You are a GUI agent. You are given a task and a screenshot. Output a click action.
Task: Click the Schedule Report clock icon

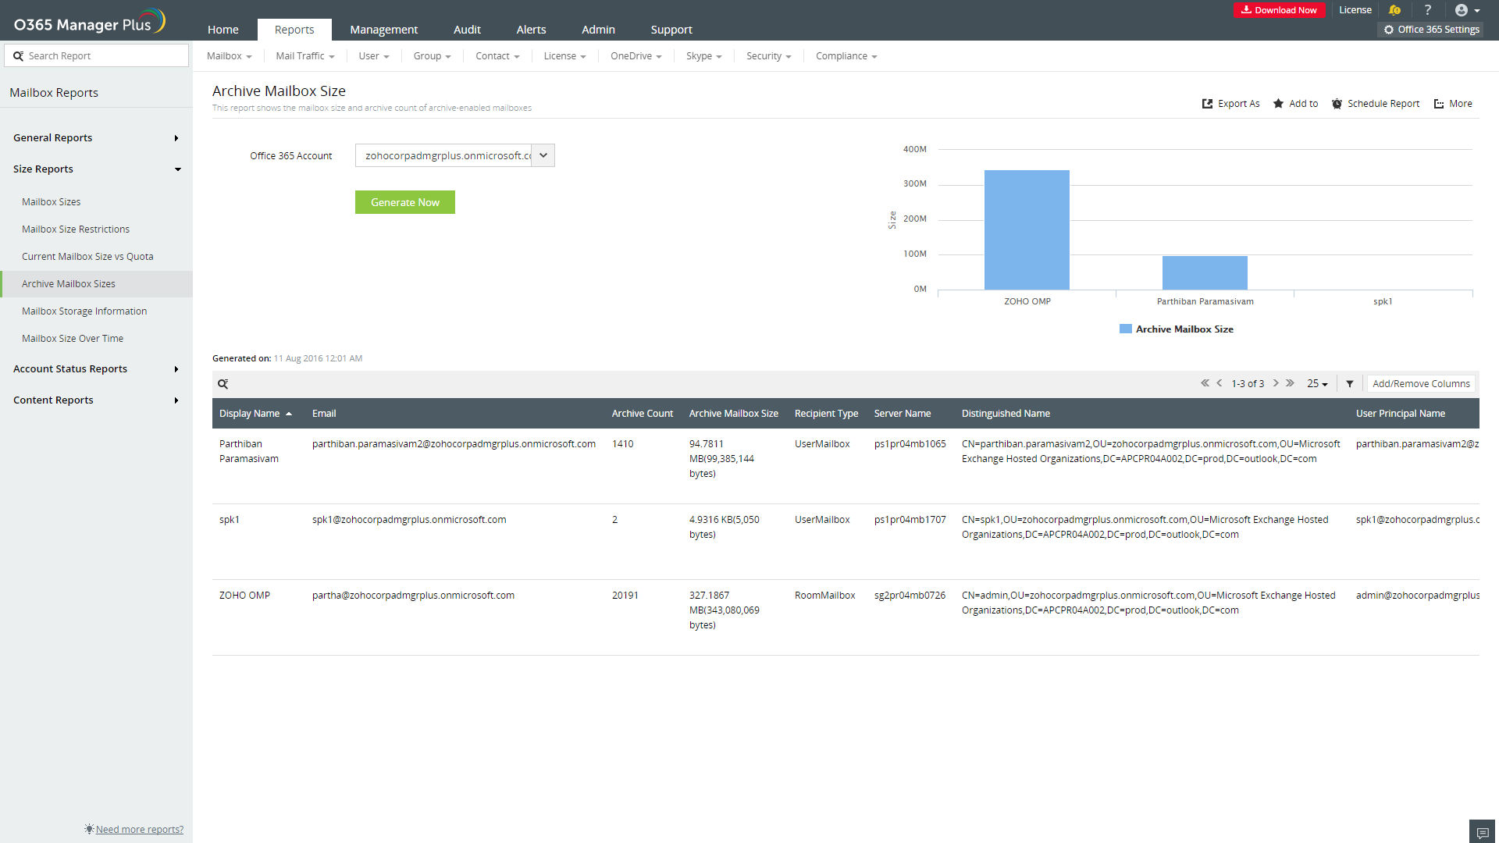coord(1337,104)
